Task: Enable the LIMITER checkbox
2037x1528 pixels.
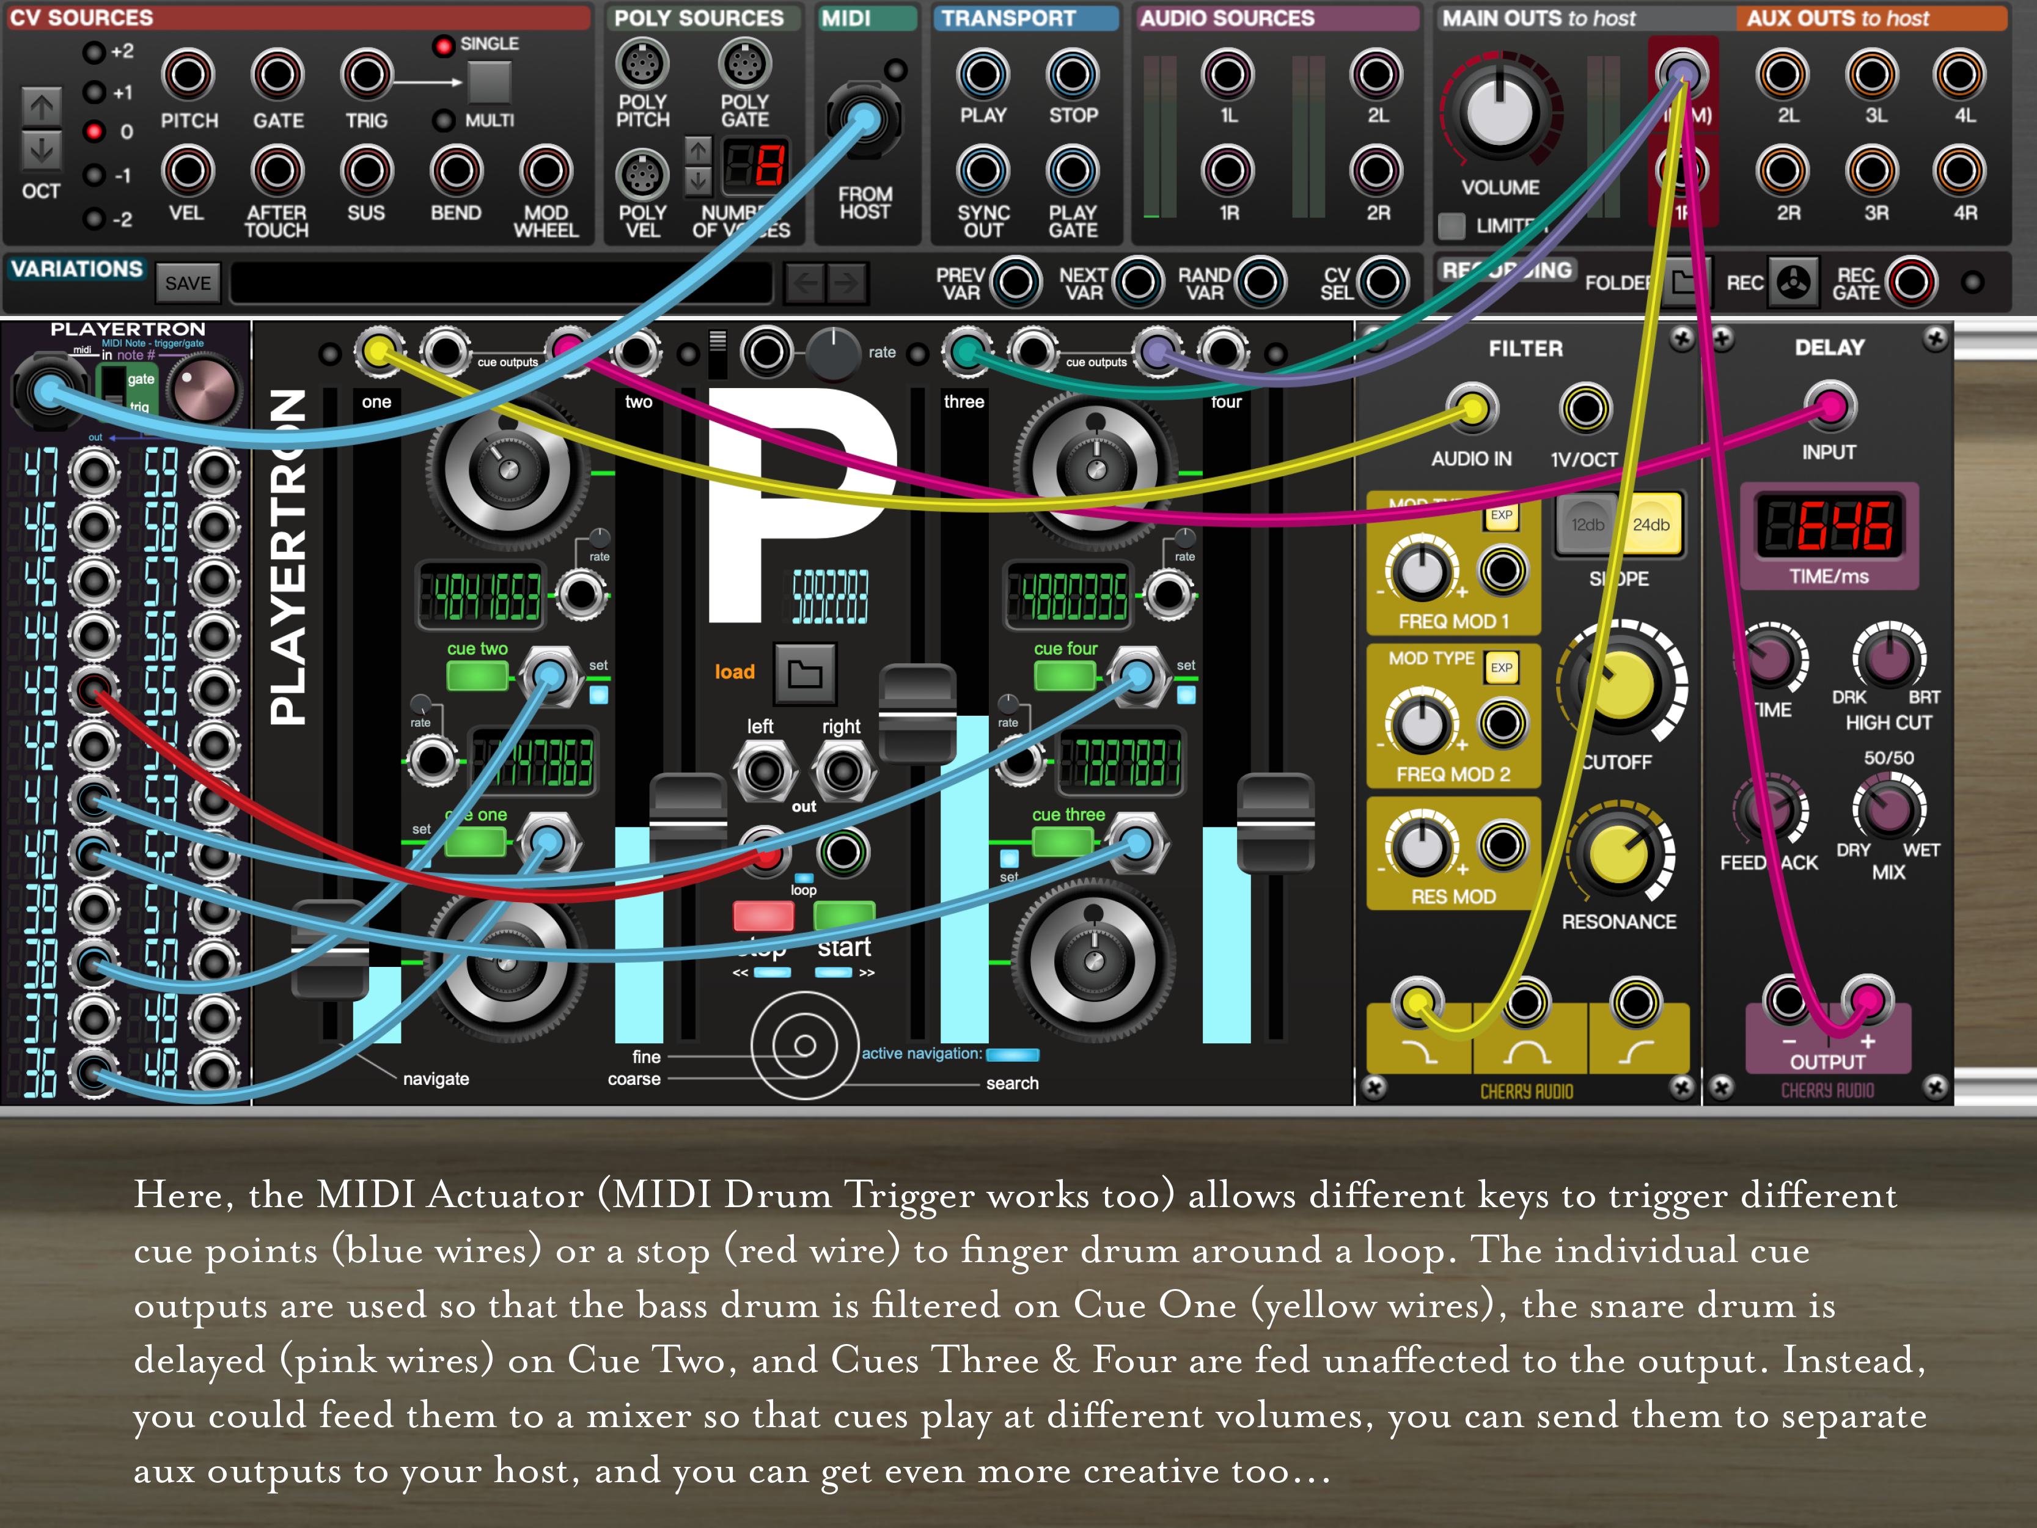Action: click(1452, 226)
